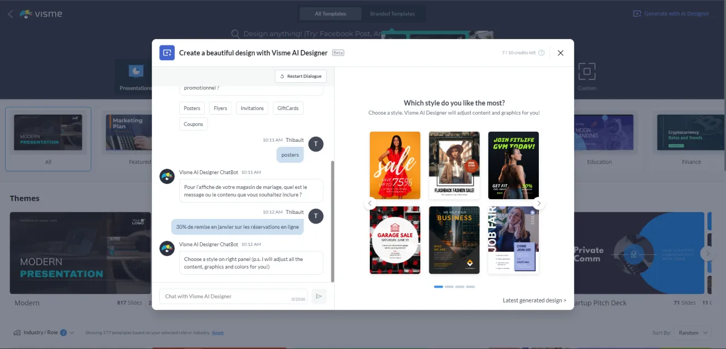This screenshot has height=349, width=726.
Task: Go to the second carousel page dot
Action: (x=449, y=287)
